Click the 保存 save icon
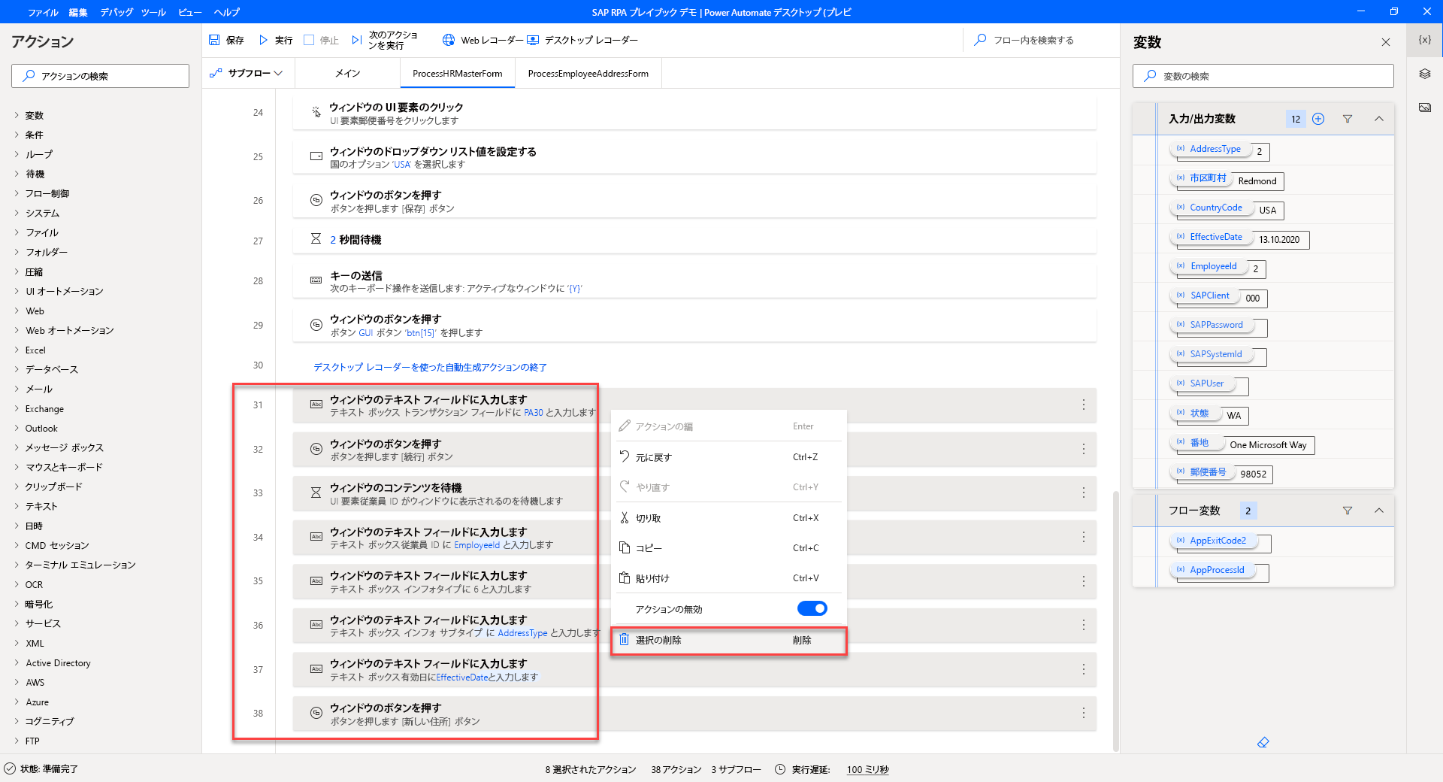Screen dimensions: 1443x782 click(214, 40)
